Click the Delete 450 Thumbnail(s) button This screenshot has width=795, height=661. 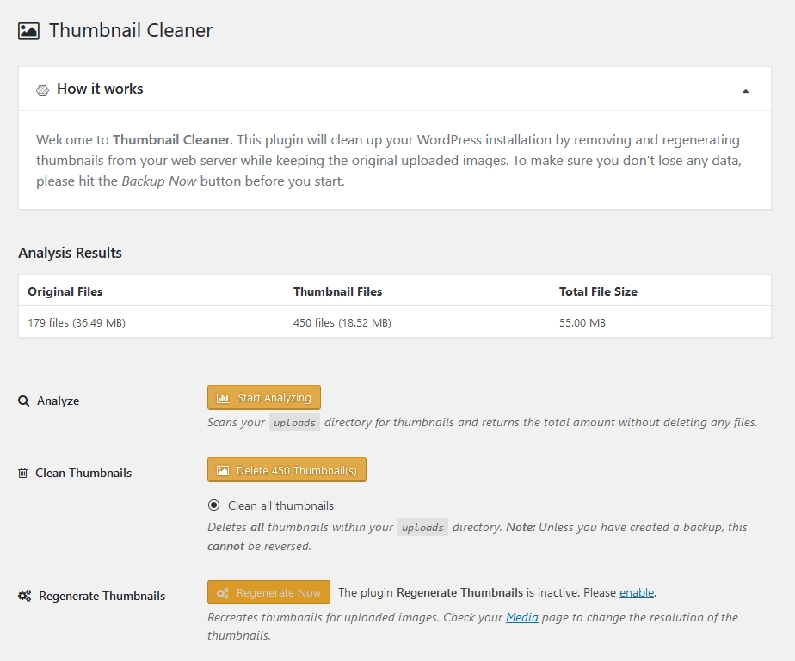click(287, 470)
